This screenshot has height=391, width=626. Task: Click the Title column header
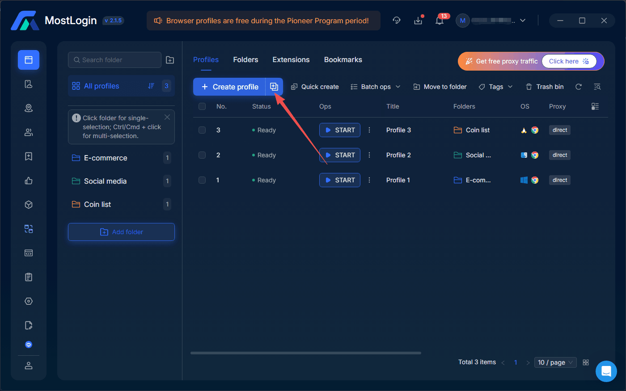(x=393, y=106)
